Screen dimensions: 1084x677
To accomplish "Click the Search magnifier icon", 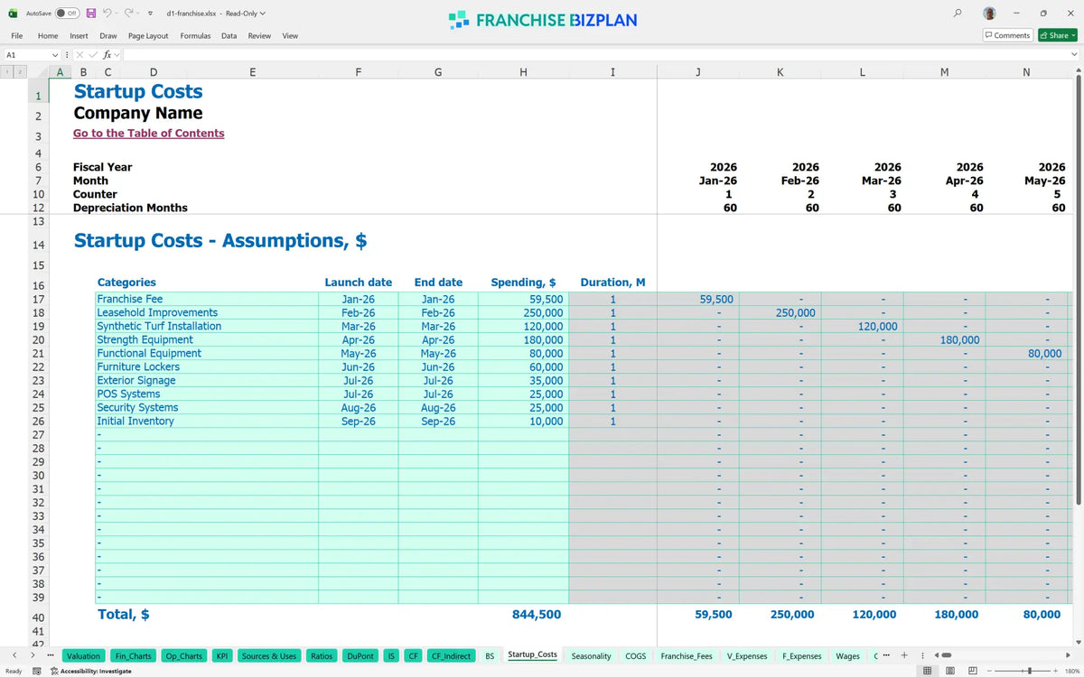I will coord(958,13).
